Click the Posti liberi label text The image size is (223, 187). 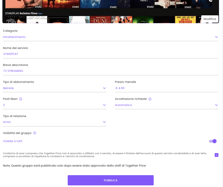pos(10,99)
